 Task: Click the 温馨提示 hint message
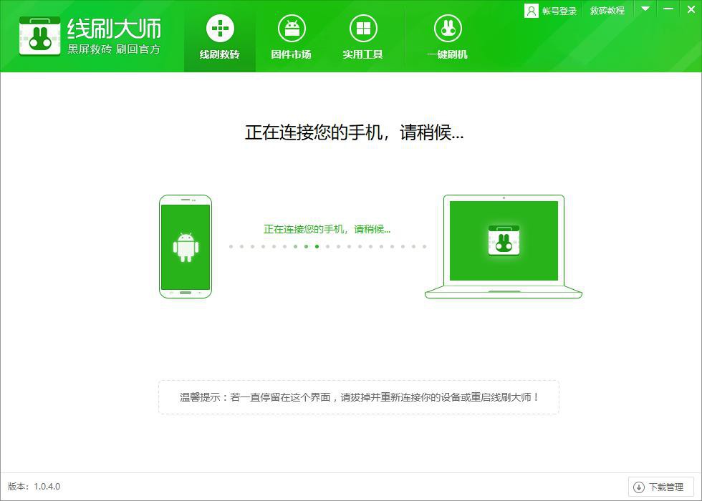(x=359, y=397)
